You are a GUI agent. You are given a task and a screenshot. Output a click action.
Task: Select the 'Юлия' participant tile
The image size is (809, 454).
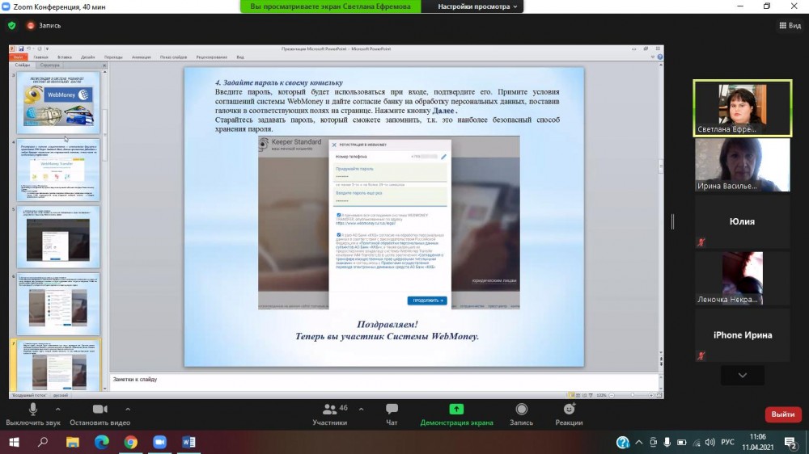point(743,222)
